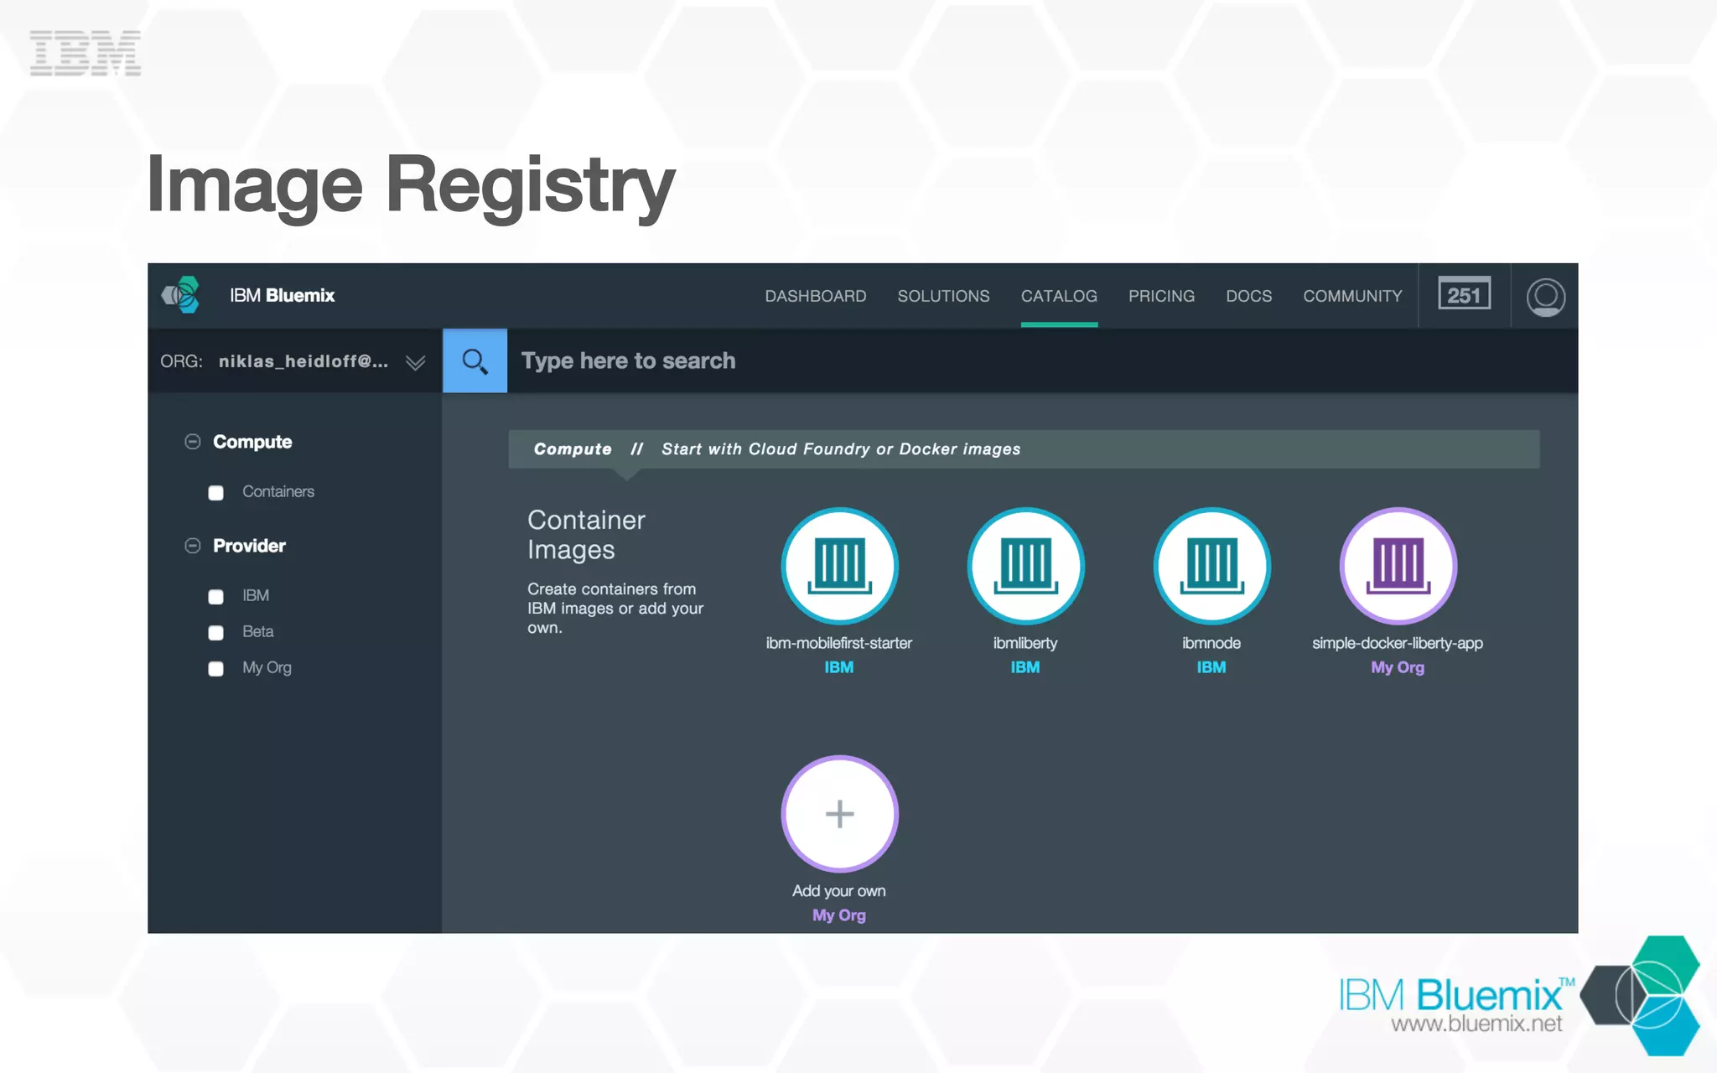Check the Beta provider checkbox
1717x1073 pixels.
coord(215,633)
